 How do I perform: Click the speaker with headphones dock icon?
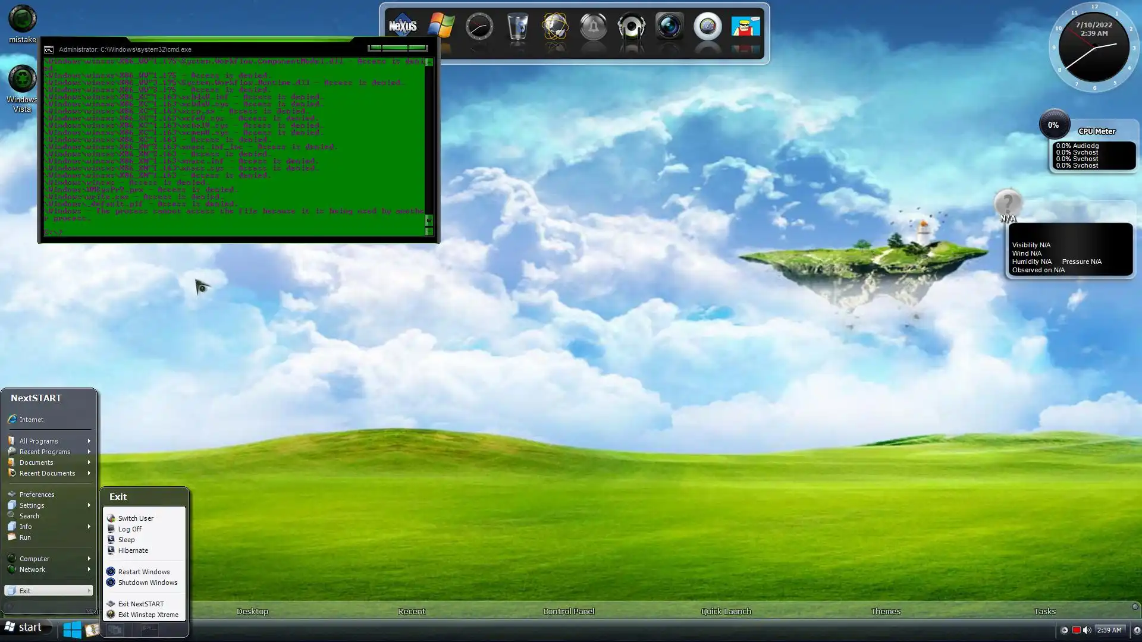pyautogui.click(x=631, y=27)
